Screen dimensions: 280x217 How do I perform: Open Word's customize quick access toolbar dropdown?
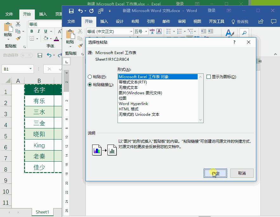110,11
